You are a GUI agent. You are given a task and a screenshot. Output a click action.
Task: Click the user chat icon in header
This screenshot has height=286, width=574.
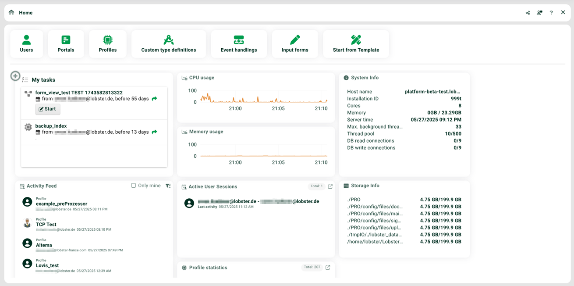[539, 13]
